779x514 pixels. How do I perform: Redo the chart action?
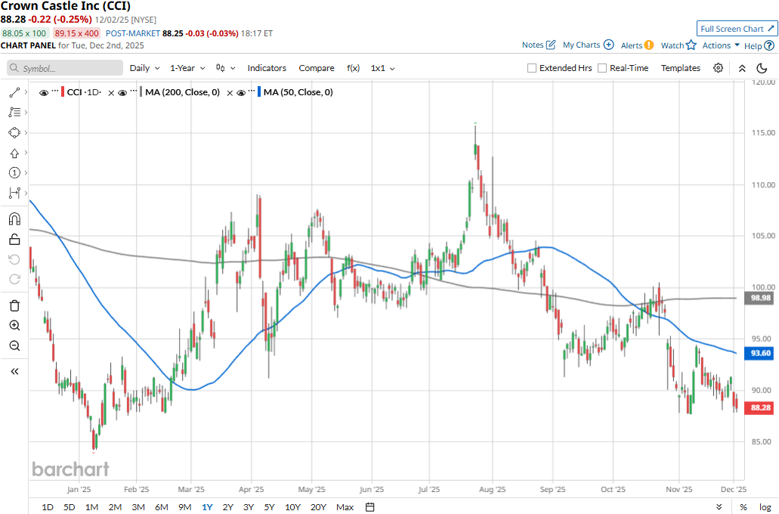coord(14,280)
